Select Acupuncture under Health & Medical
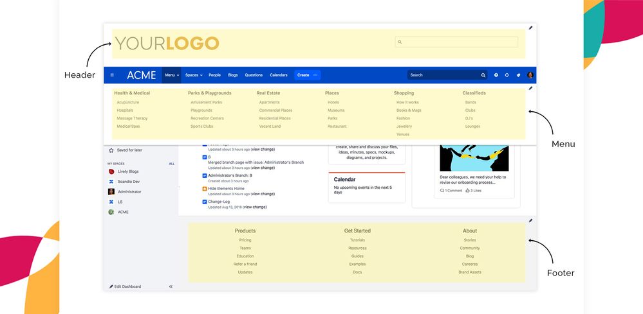The image size is (643, 314). point(128,102)
